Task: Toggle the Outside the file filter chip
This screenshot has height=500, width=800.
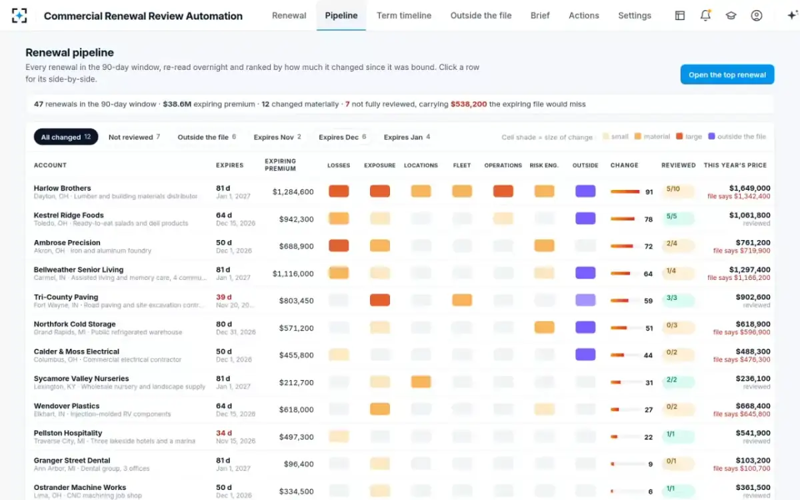Action: pyautogui.click(x=207, y=137)
